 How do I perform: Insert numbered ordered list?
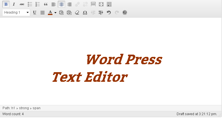[x=38, y=4]
